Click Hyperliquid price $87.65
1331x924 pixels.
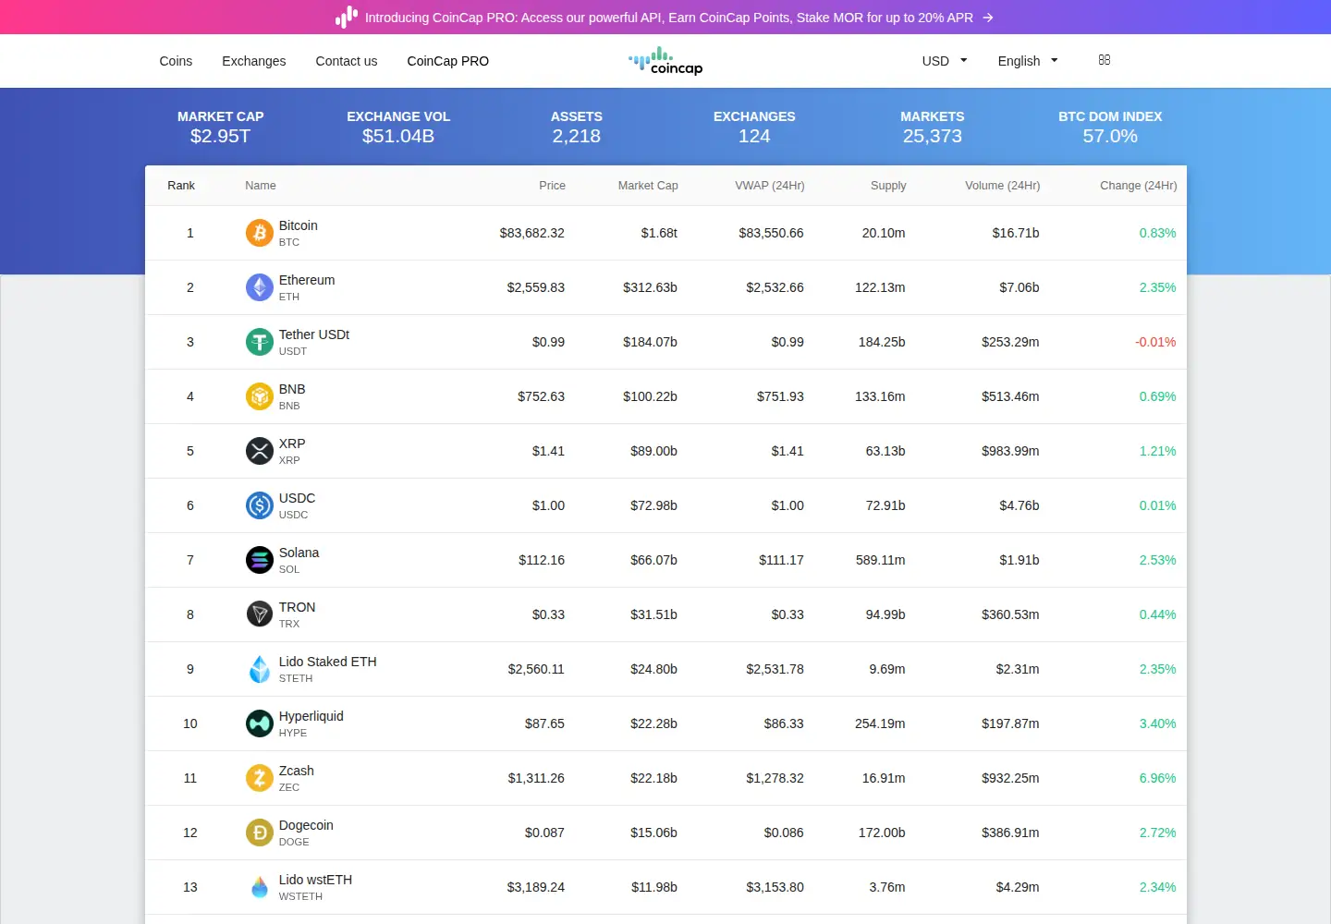pyautogui.click(x=544, y=723)
